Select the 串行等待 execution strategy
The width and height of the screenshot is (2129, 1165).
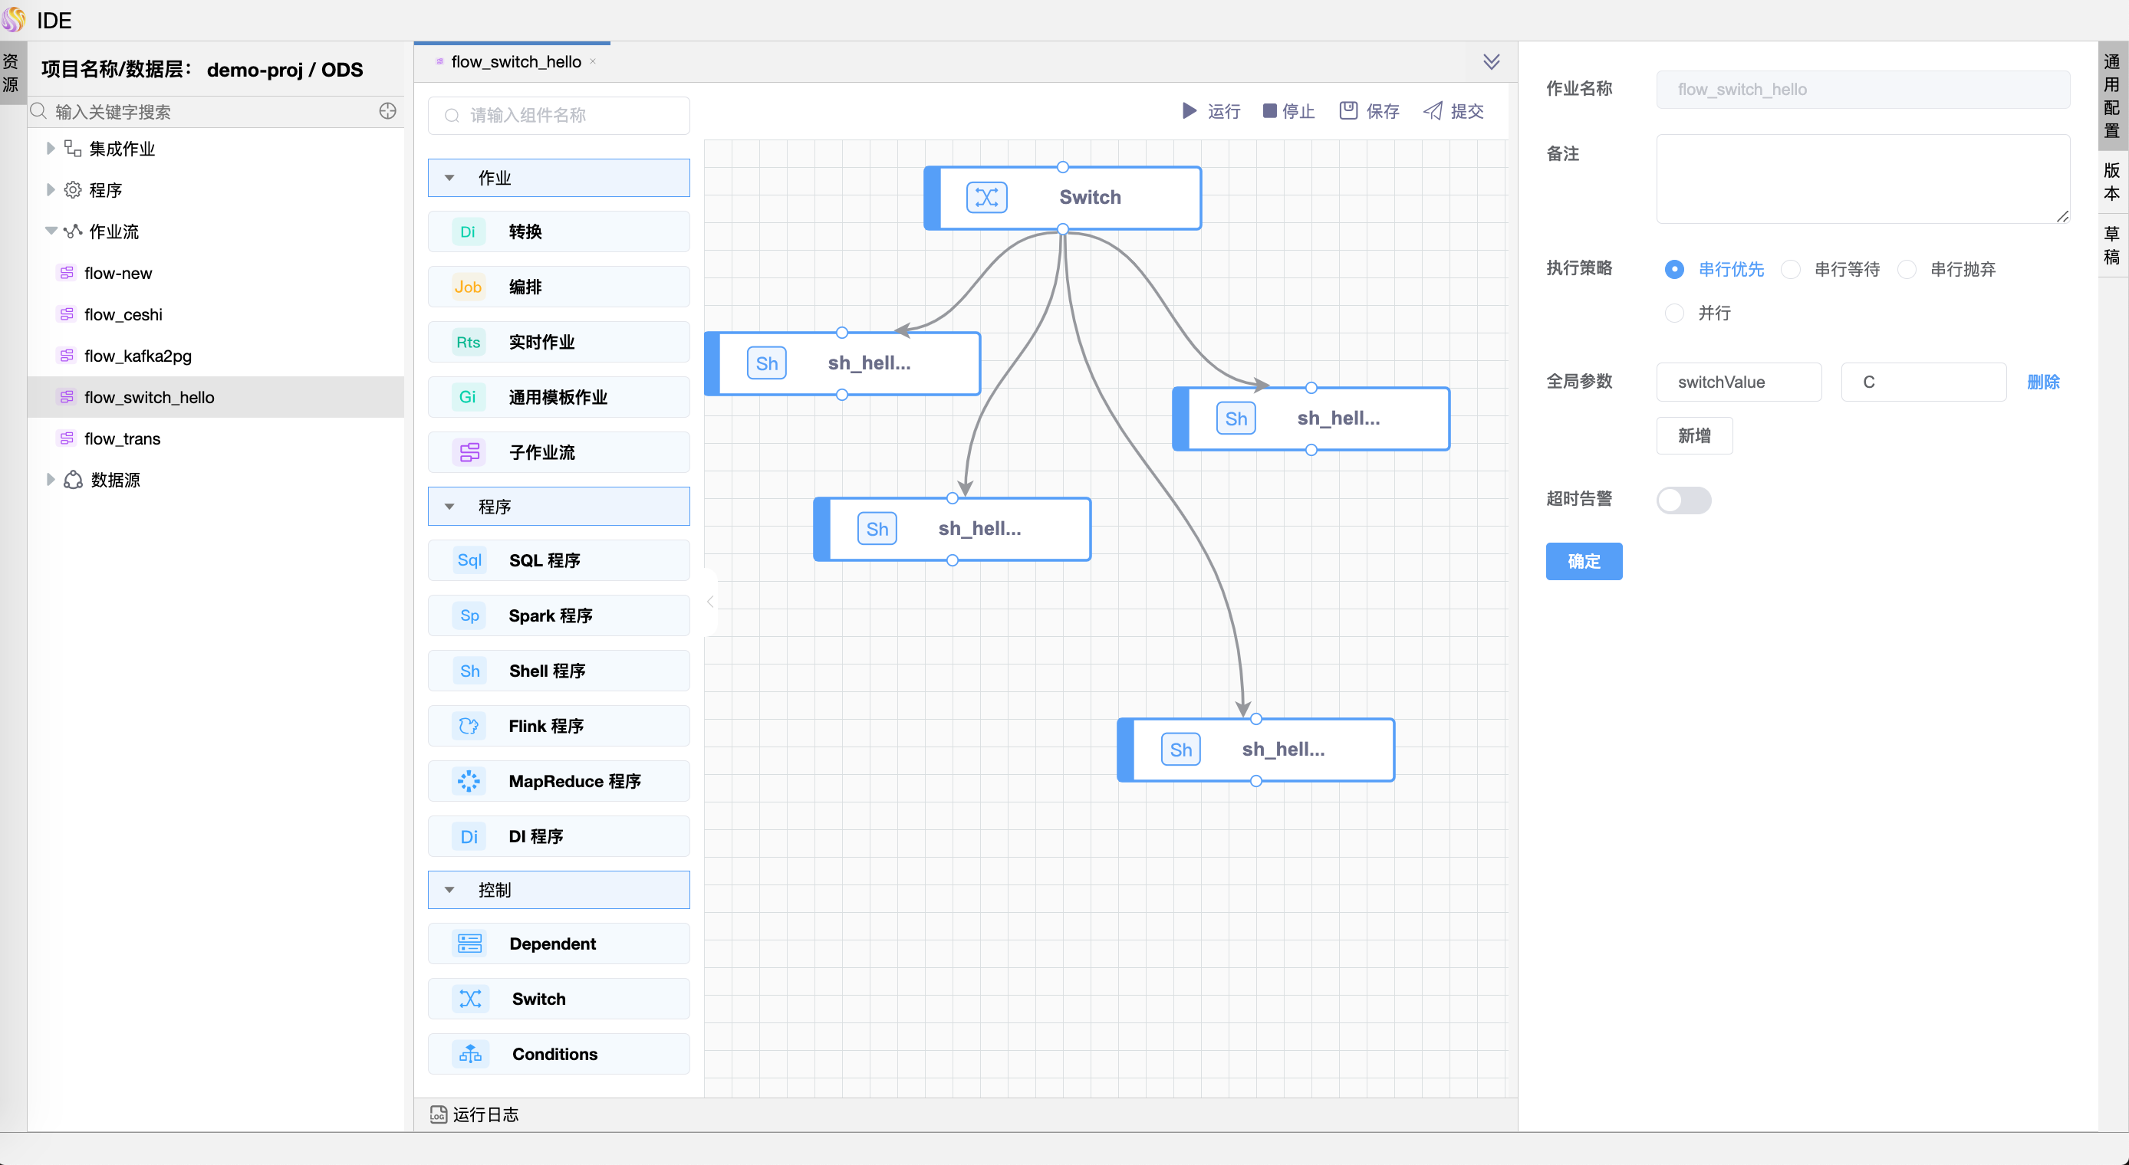click(x=1791, y=269)
